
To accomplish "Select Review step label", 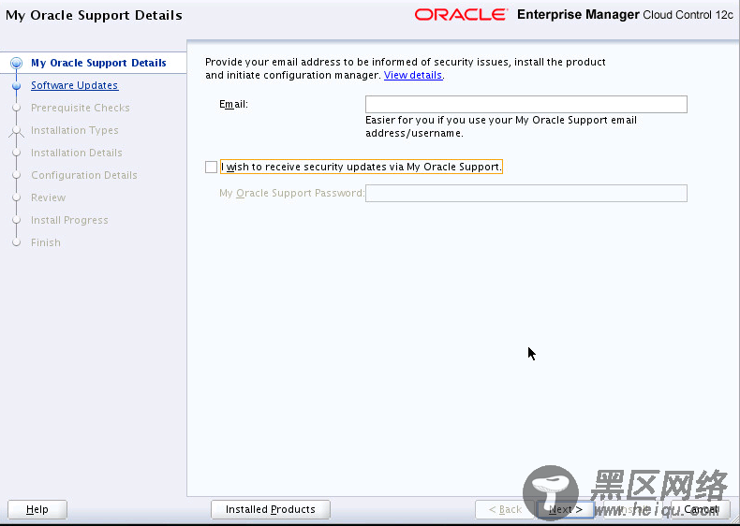I will point(48,197).
